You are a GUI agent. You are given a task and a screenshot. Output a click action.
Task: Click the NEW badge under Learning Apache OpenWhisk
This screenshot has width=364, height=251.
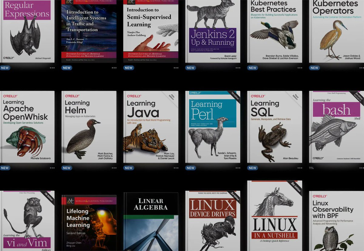click(5, 168)
